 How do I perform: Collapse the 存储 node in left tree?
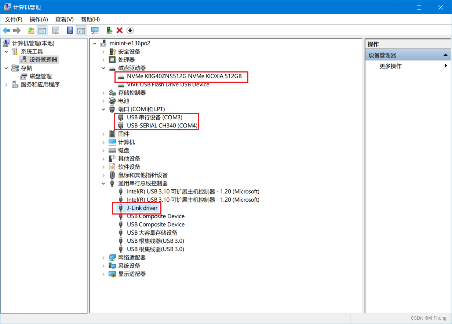[6, 68]
